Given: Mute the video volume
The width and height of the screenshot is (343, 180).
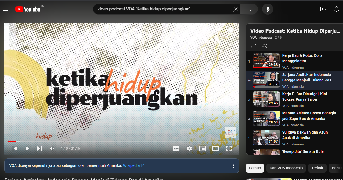Looking at the screenshot, I should [52, 148].
